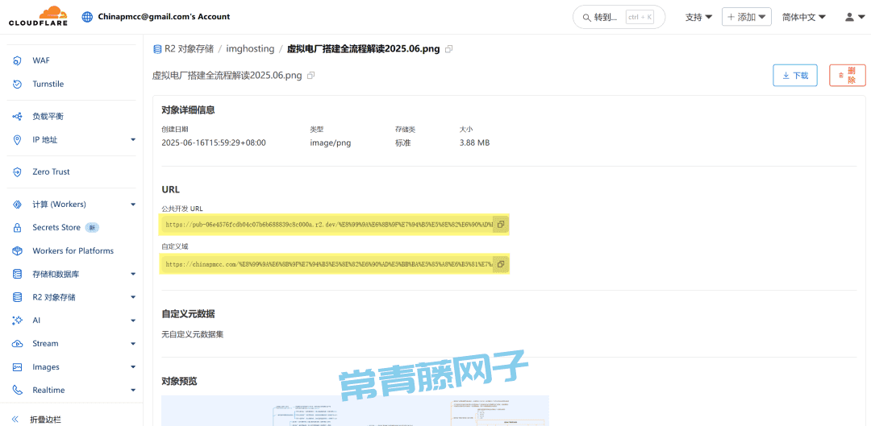Expand the Realtime sidebar section
This screenshot has width=871, height=426.
pos(133,390)
